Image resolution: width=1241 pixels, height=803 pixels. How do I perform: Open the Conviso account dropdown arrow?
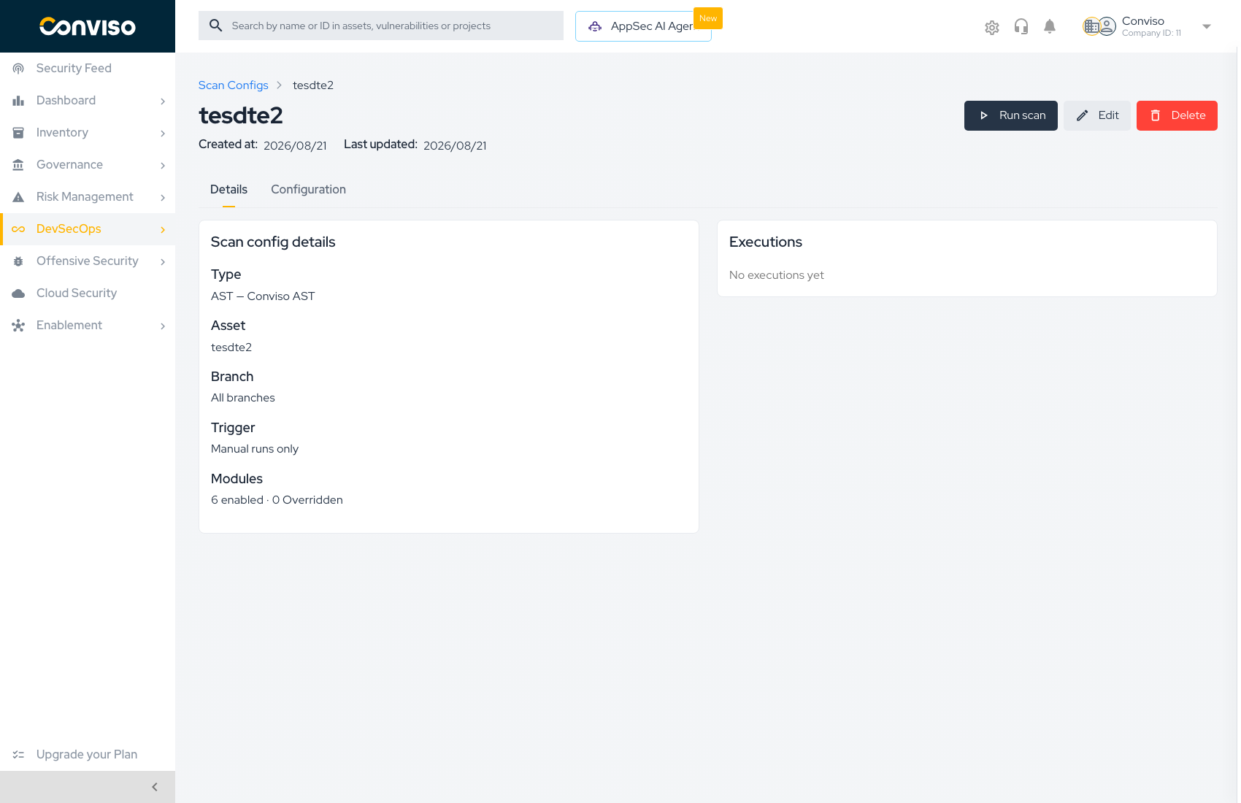(1207, 26)
